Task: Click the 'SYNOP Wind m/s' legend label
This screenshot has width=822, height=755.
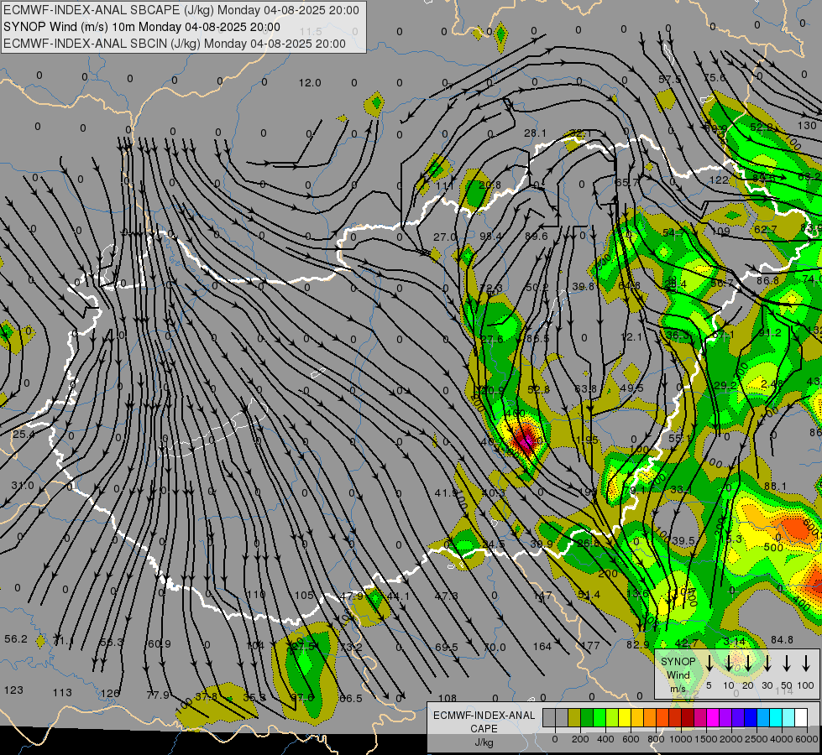Action: point(678,674)
